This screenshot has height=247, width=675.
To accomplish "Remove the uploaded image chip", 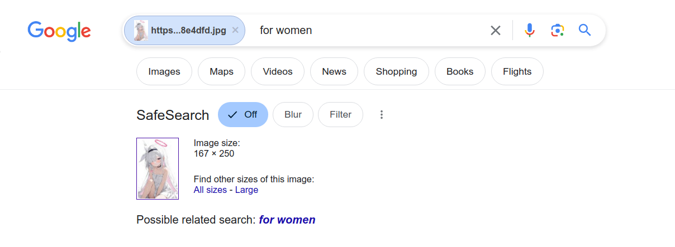I will point(235,31).
